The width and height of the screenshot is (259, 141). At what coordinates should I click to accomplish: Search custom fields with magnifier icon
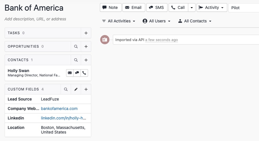click(66, 89)
